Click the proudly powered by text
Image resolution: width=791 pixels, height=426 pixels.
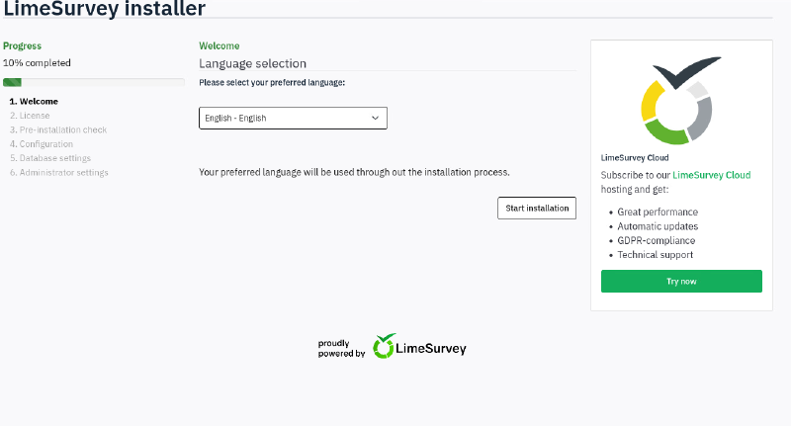coord(341,348)
